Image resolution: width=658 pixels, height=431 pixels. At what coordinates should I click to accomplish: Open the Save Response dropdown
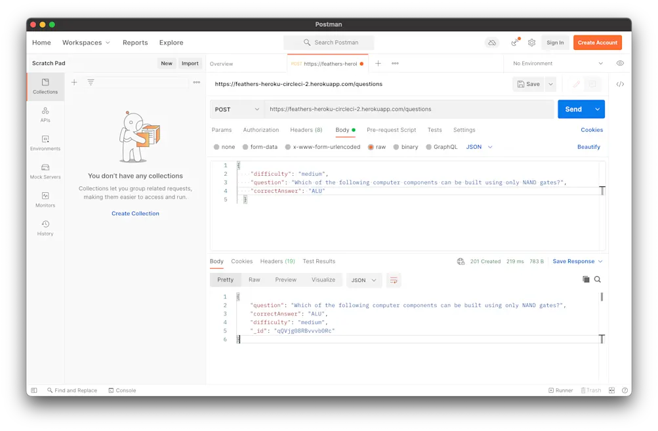pos(577,261)
